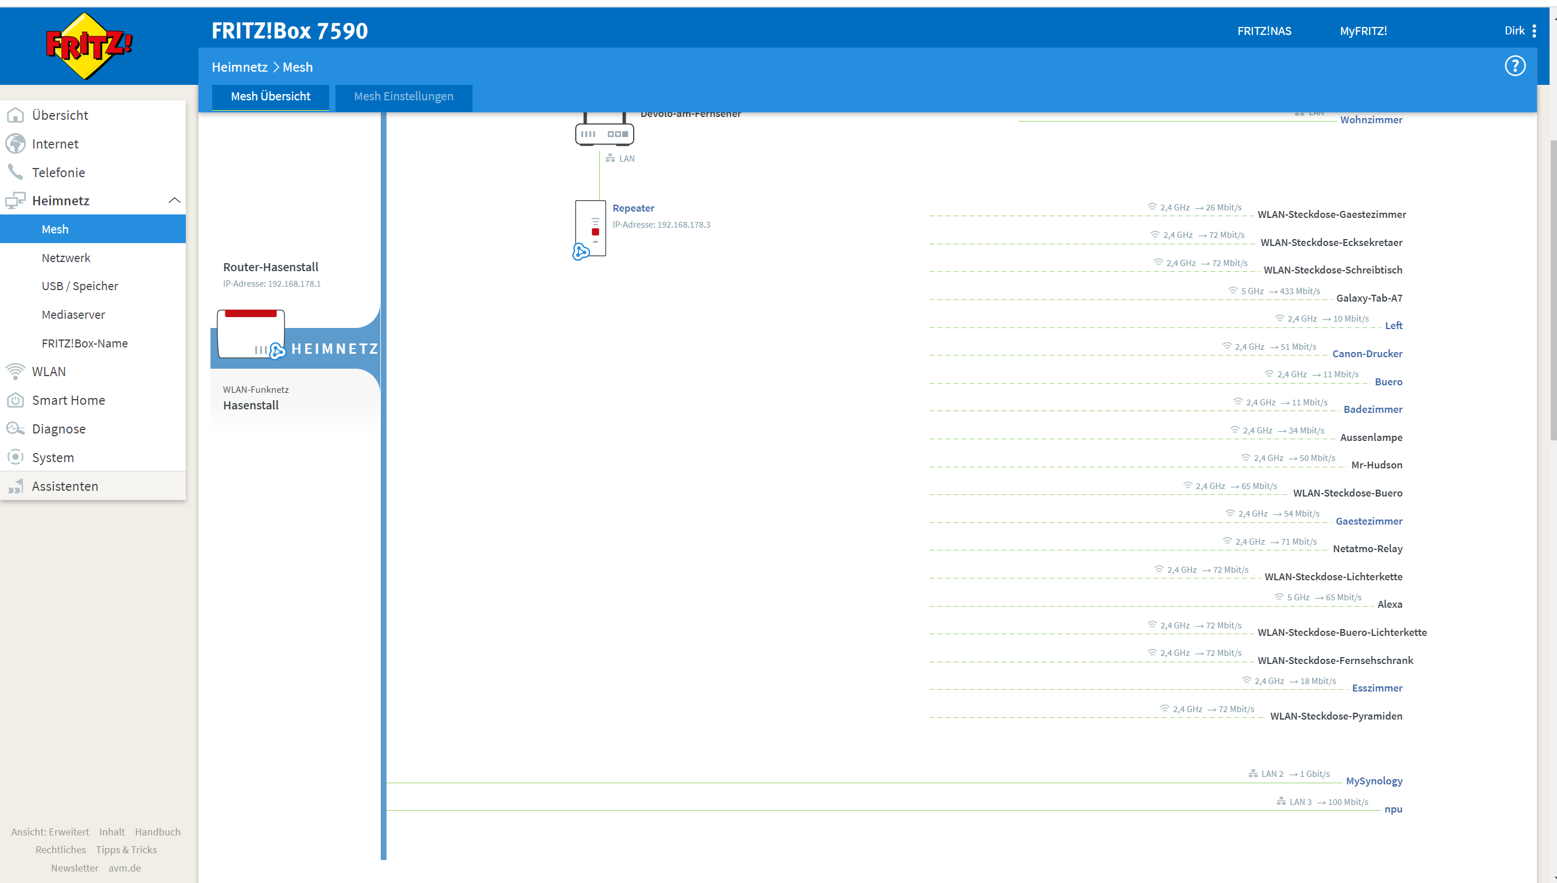1557x883 pixels.
Task: Click the Diagnose sidebar icon
Action: 15,429
